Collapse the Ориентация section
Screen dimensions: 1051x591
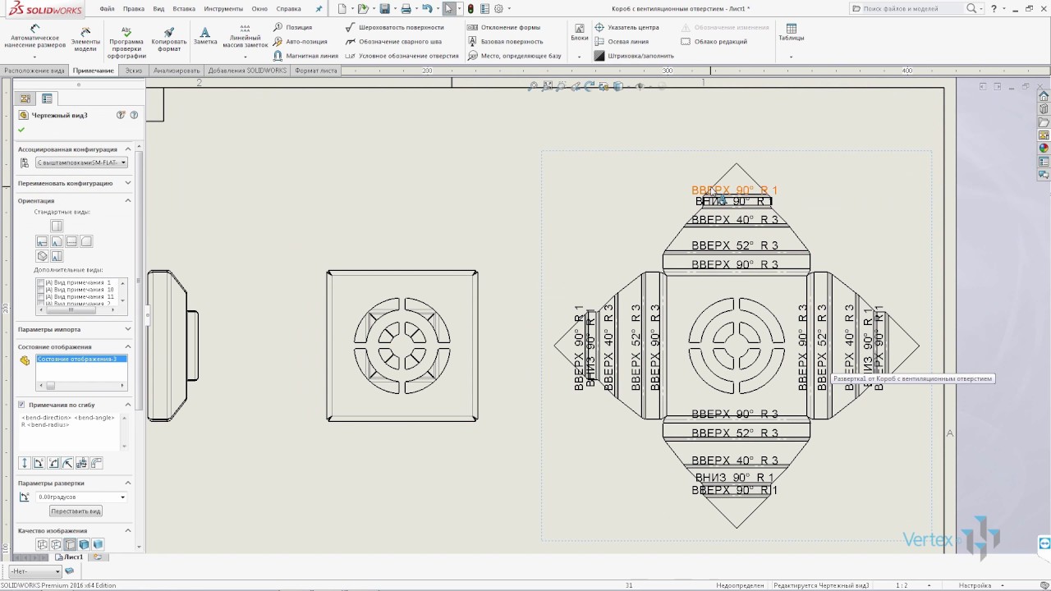127,200
